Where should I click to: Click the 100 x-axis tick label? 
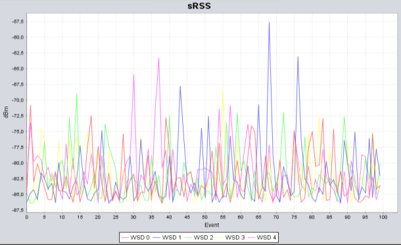(383, 217)
